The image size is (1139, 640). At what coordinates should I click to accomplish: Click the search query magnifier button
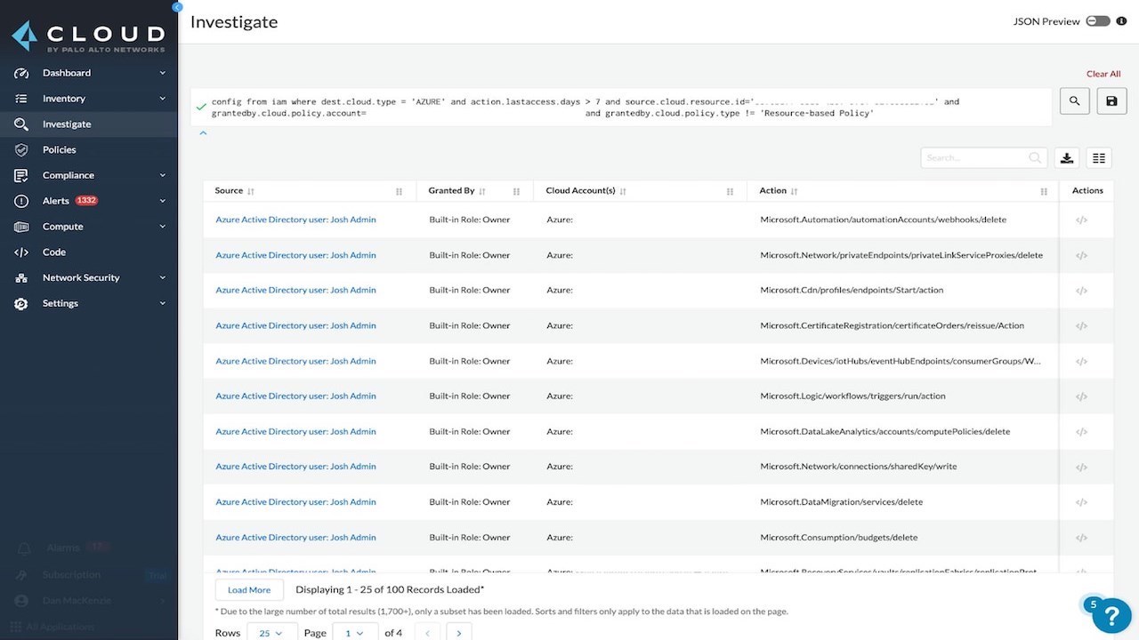(1075, 101)
